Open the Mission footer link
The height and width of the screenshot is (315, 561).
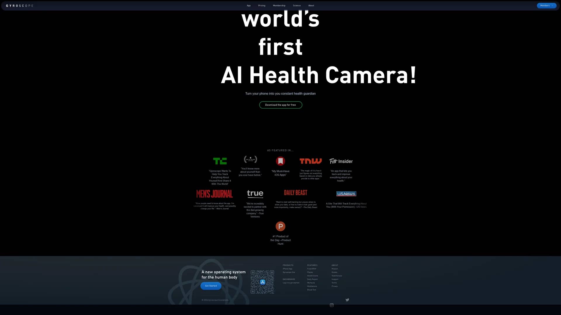(335, 269)
